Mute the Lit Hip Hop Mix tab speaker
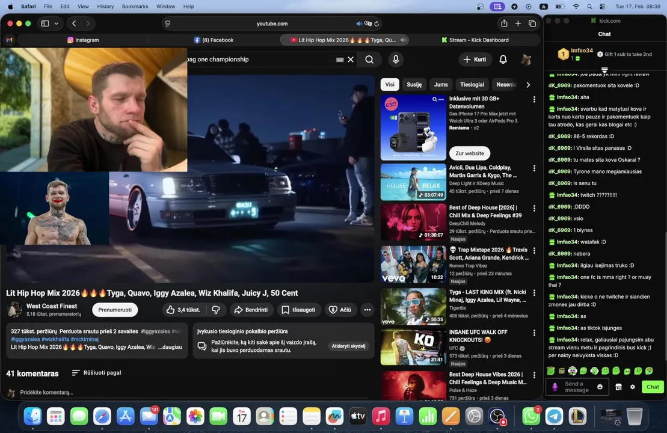The width and height of the screenshot is (667, 433). click(x=403, y=40)
